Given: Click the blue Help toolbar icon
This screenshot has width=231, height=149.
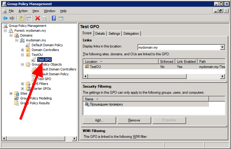Looking at the screenshot, I should tap(54, 18).
